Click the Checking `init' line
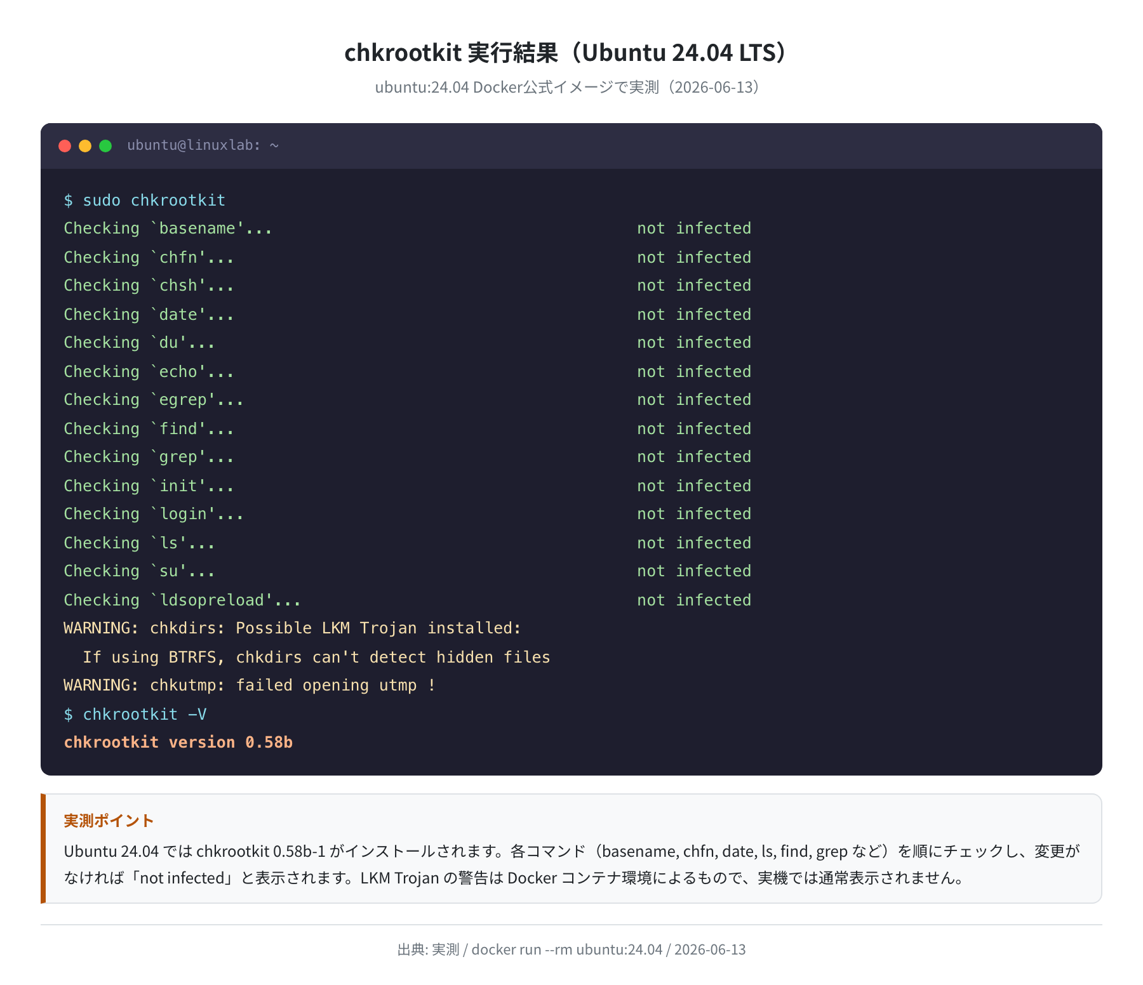Screen dimensions: 1143x985 pyautogui.click(x=149, y=486)
